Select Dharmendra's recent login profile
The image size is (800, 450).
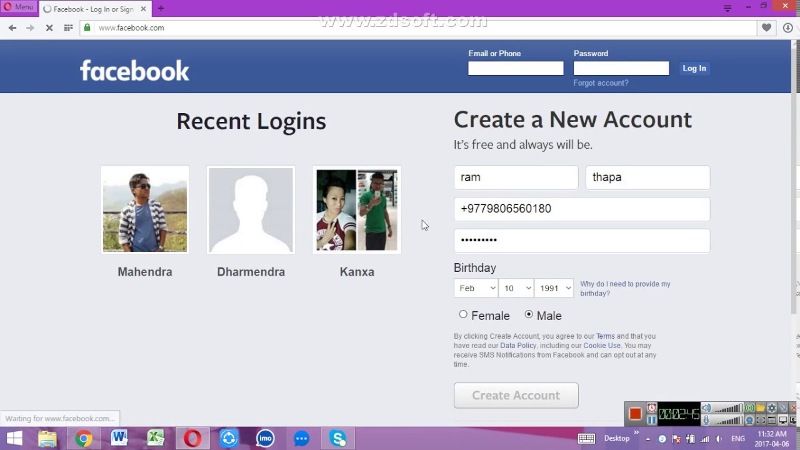point(251,210)
